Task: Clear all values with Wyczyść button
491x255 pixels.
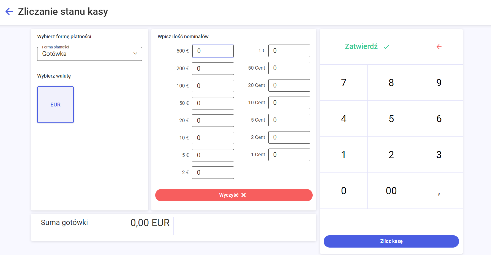Action: (x=234, y=195)
